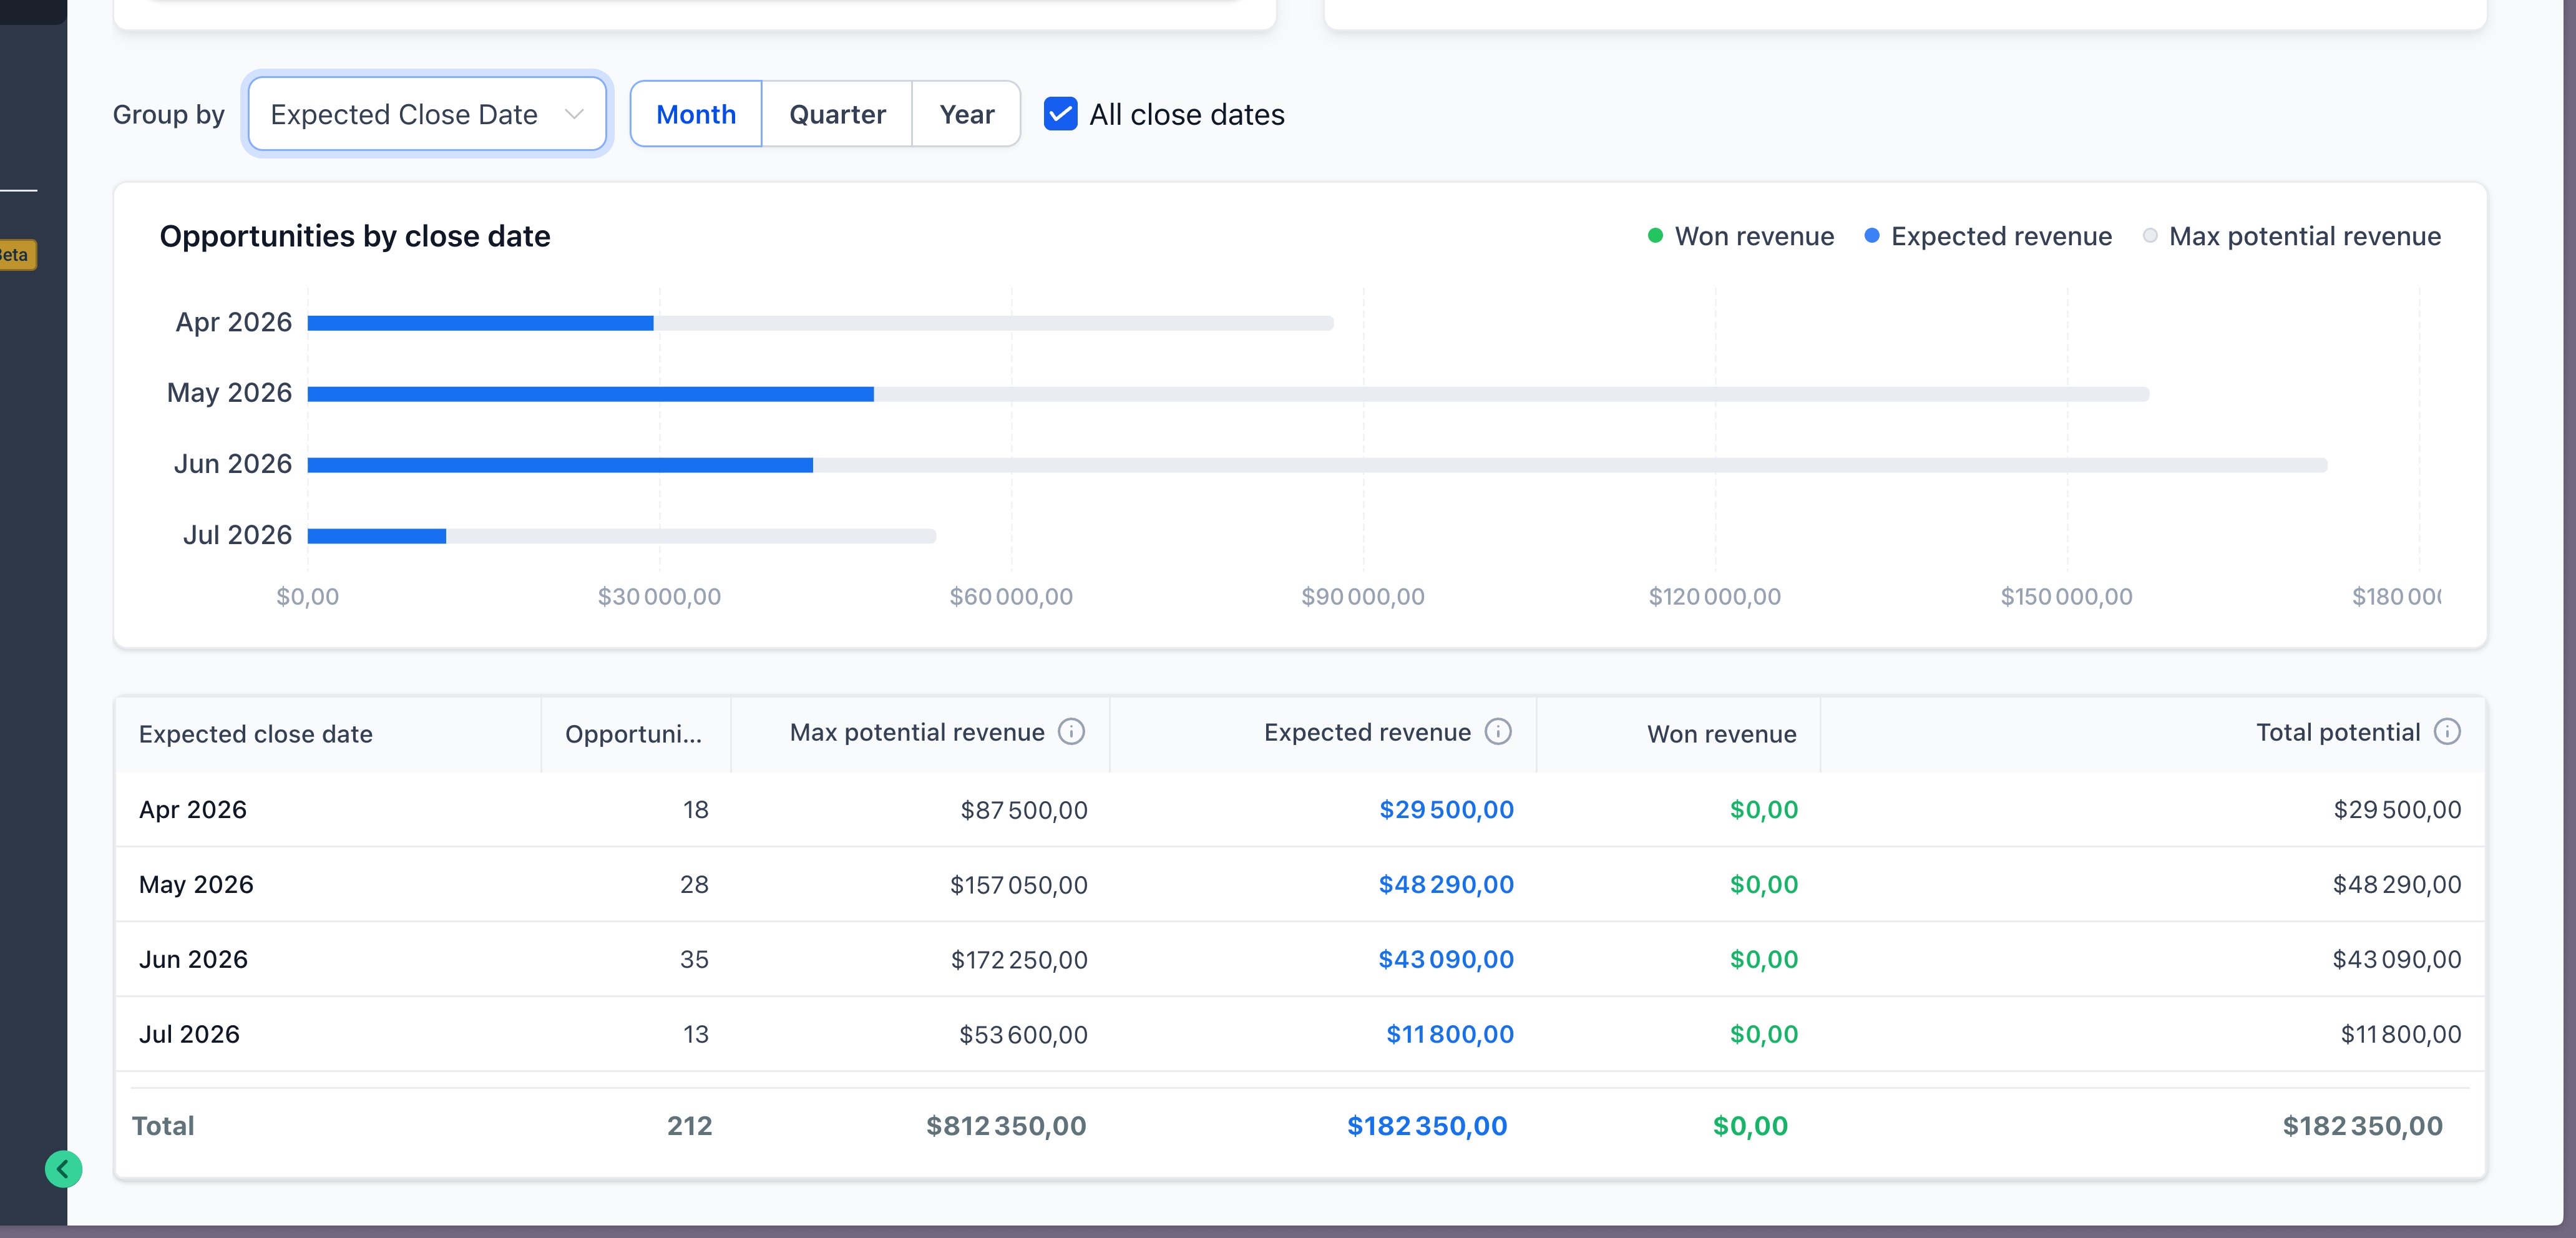
Task: Click Max potential revenue gray legend dot
Action: point(2150,236)
